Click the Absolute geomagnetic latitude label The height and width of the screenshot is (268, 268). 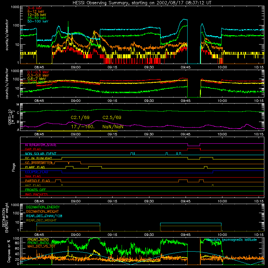(x=231, y=240)
